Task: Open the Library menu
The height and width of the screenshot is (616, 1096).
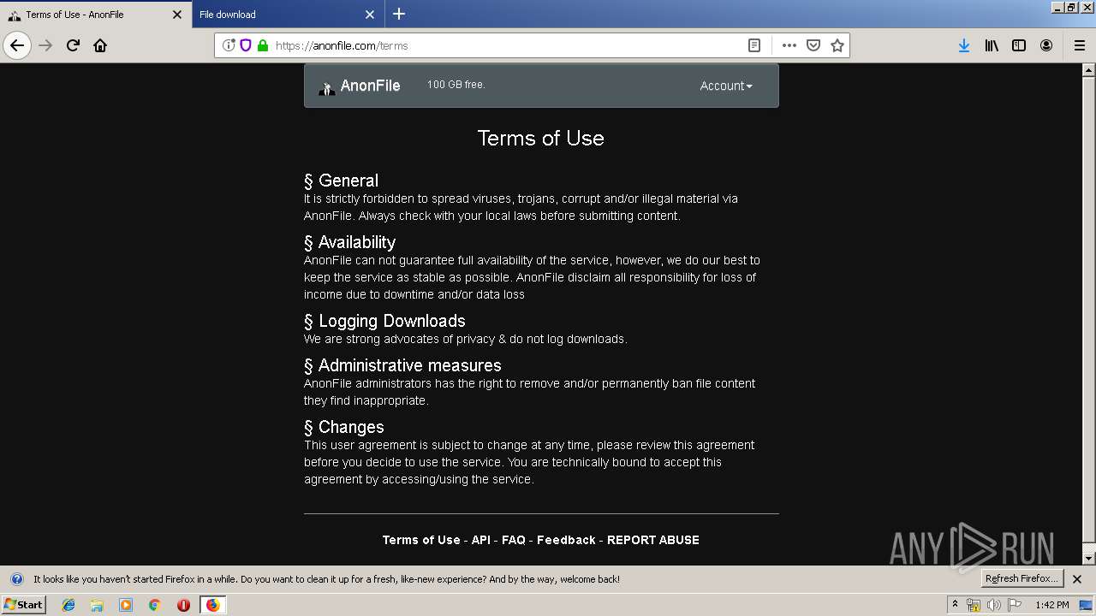Action: 992,45
